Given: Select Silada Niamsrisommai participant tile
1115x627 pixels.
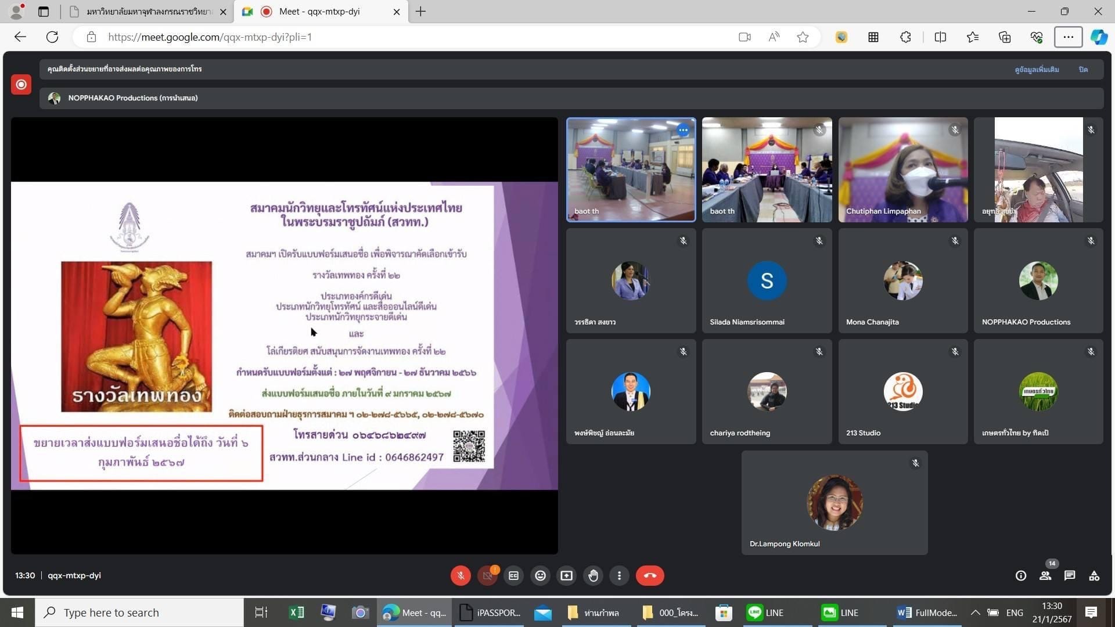Looking at the screenshot, I should tap(767, 280).
